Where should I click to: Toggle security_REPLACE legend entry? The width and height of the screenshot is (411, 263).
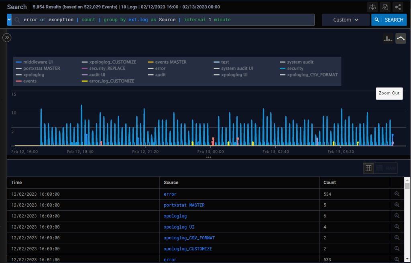[x=104, y=68]
